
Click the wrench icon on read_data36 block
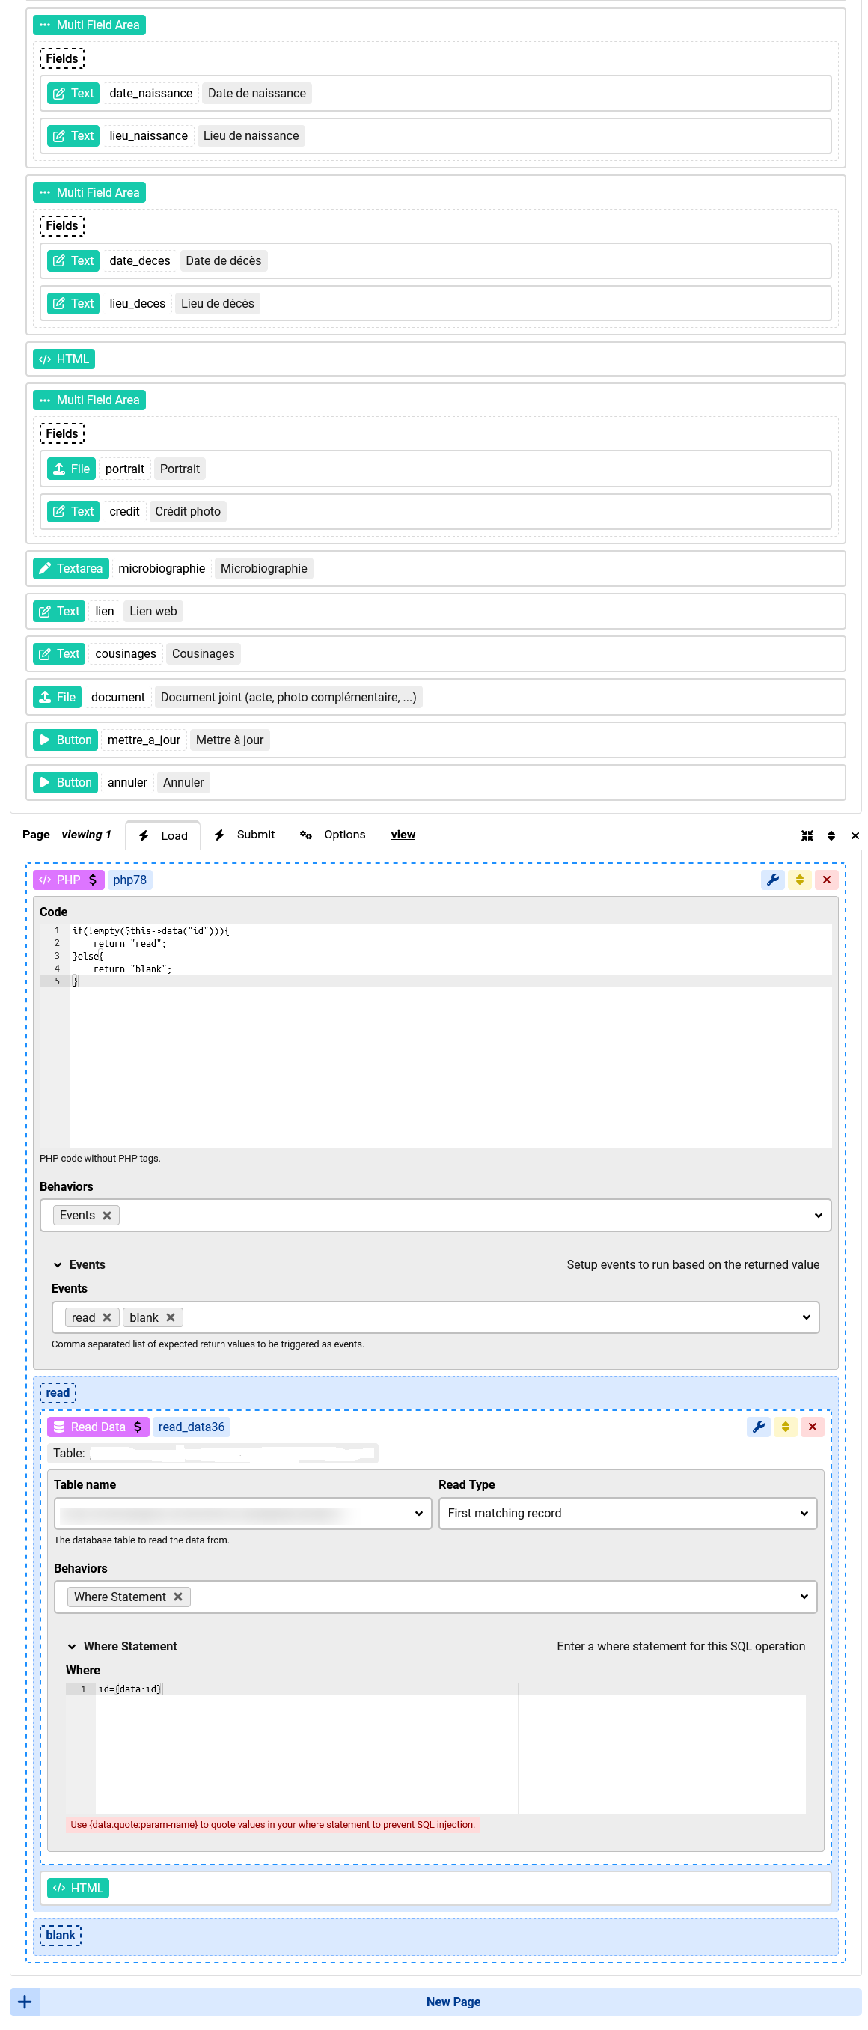click(x=759, y=1427)
